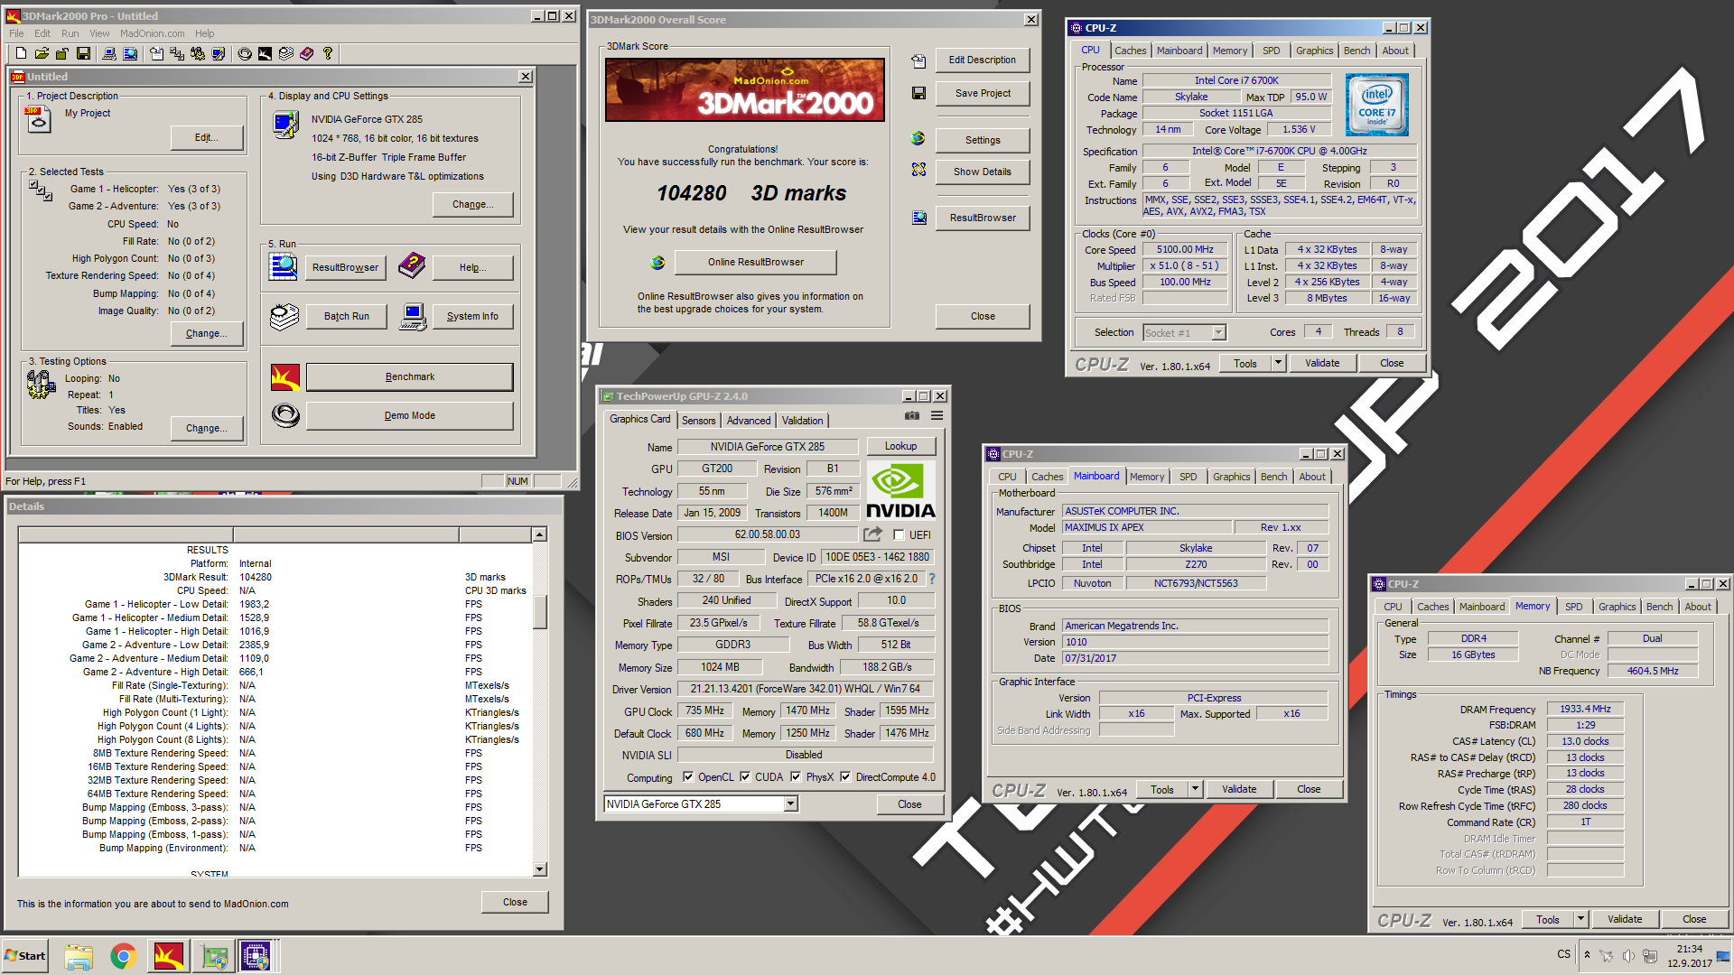Click the Details list scroll-down arrow
The height and width of the screenshot is (975, 1734).
540,869
